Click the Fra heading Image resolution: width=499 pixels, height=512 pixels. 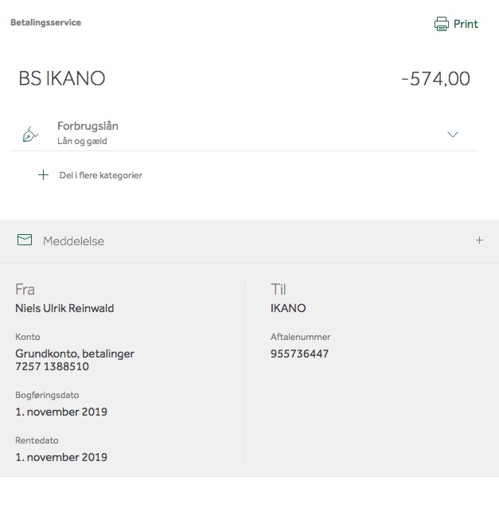(25, 289)
